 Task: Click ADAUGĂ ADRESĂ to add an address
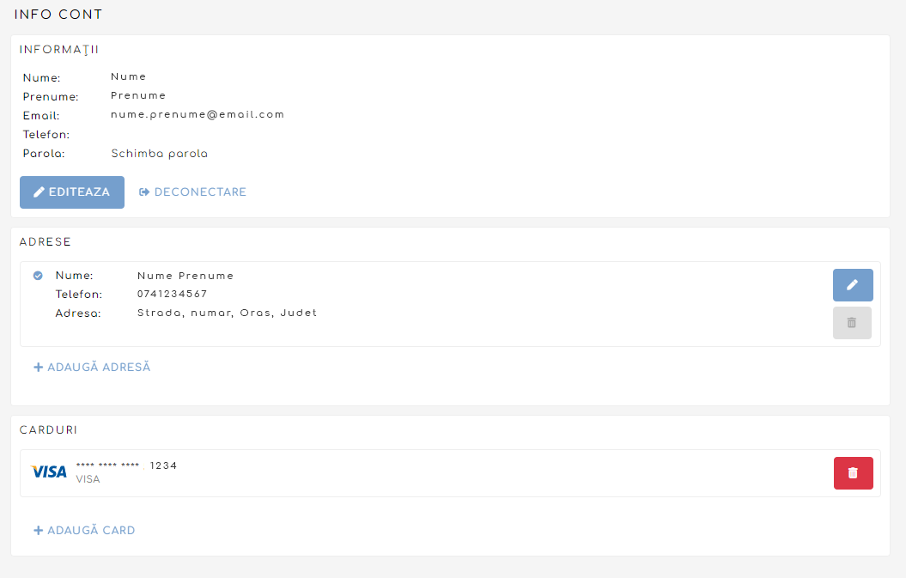point(99,368)
